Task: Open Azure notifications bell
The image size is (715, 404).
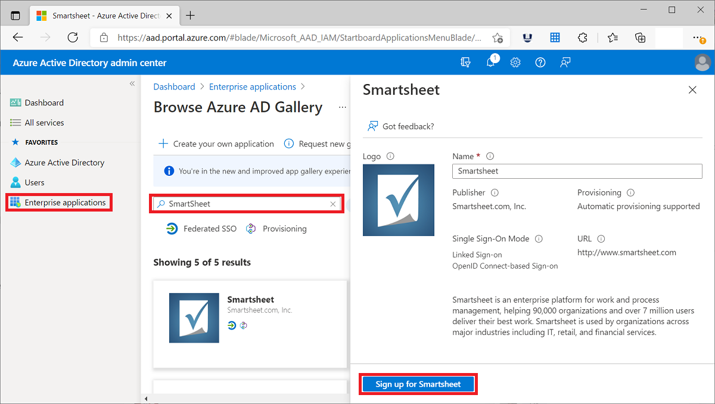Action: [x=491, y=62]
